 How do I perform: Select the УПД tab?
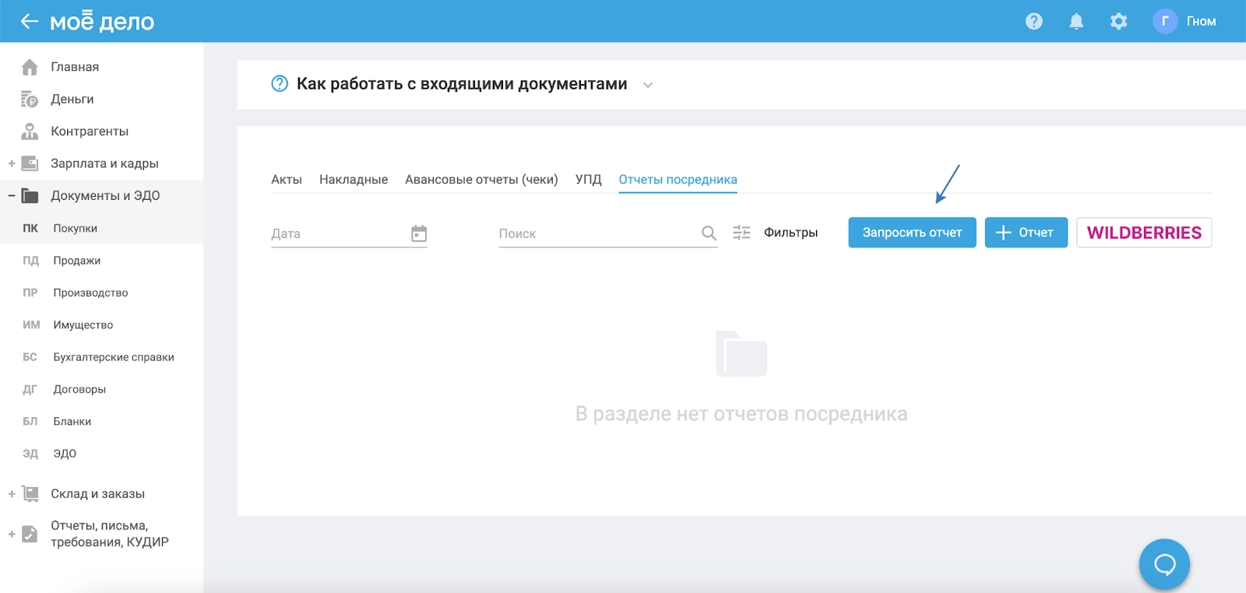click(x=588, y=180)
